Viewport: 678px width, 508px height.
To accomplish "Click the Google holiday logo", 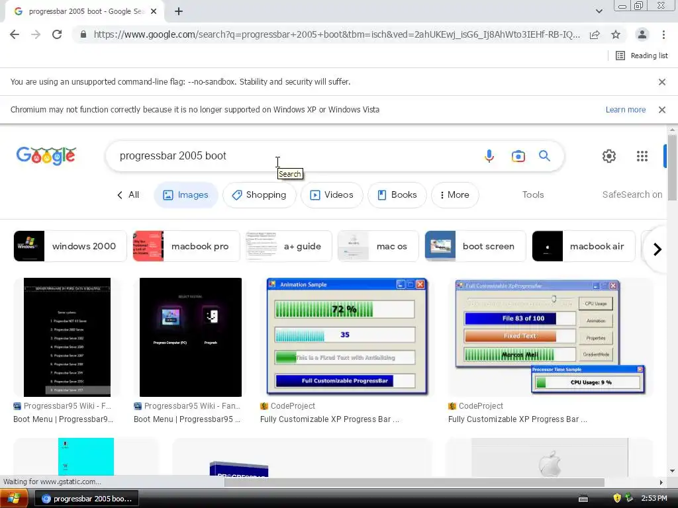I will coord(46,155).
